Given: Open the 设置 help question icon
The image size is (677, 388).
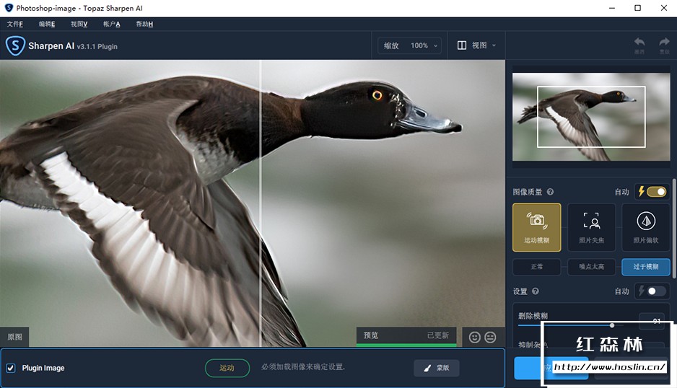Looking at the screenshot, I should 536,291.
